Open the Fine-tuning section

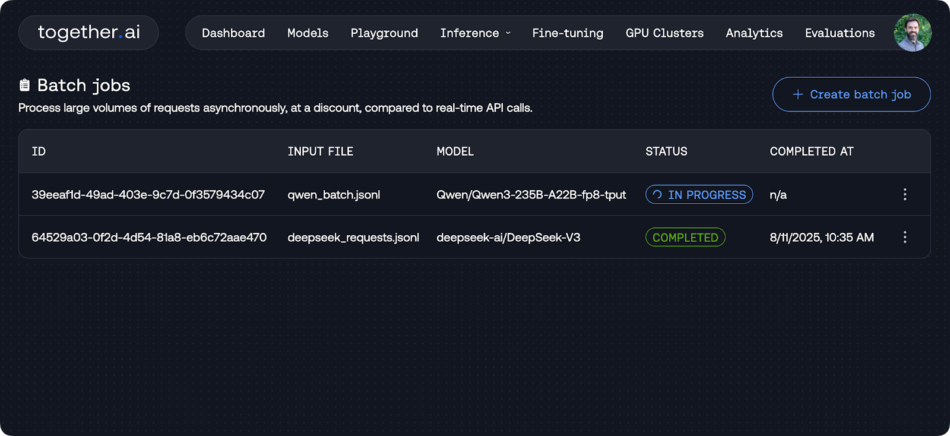[568, 33]
